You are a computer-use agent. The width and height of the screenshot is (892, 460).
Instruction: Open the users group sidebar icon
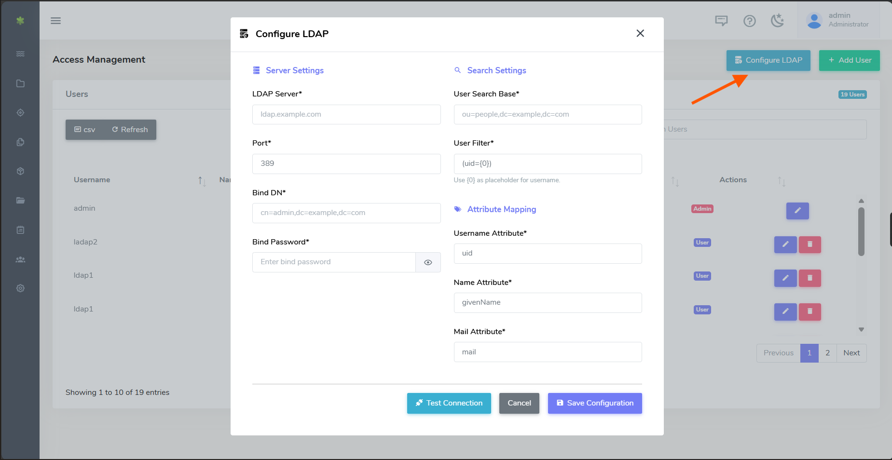[20, 259]
